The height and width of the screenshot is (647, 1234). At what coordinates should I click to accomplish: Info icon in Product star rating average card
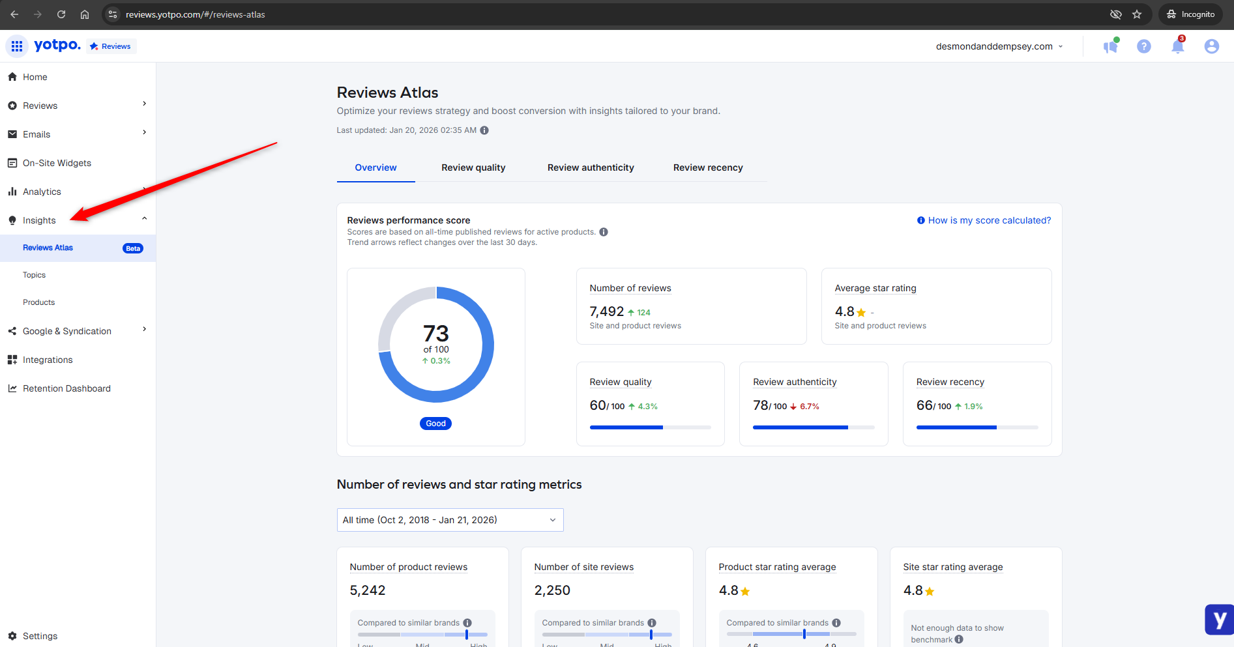point(836,623)
